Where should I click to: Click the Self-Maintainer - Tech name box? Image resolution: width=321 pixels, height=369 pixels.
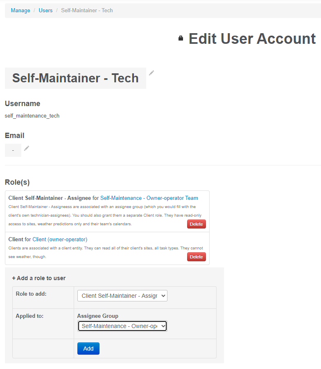(75, 78)
